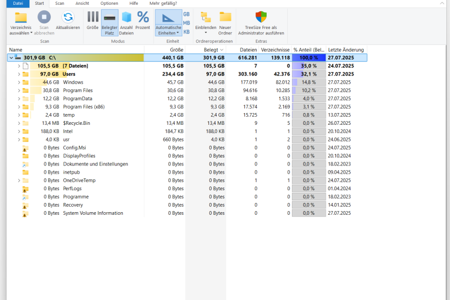Viewport: 450px width, 300px height.
Task: Expand the Program Files (x86) folder
Action: 19,107
